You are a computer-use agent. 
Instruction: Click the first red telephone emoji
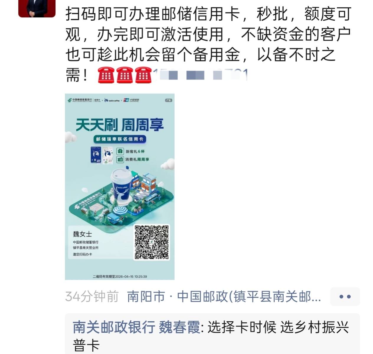tap(106, 76)
